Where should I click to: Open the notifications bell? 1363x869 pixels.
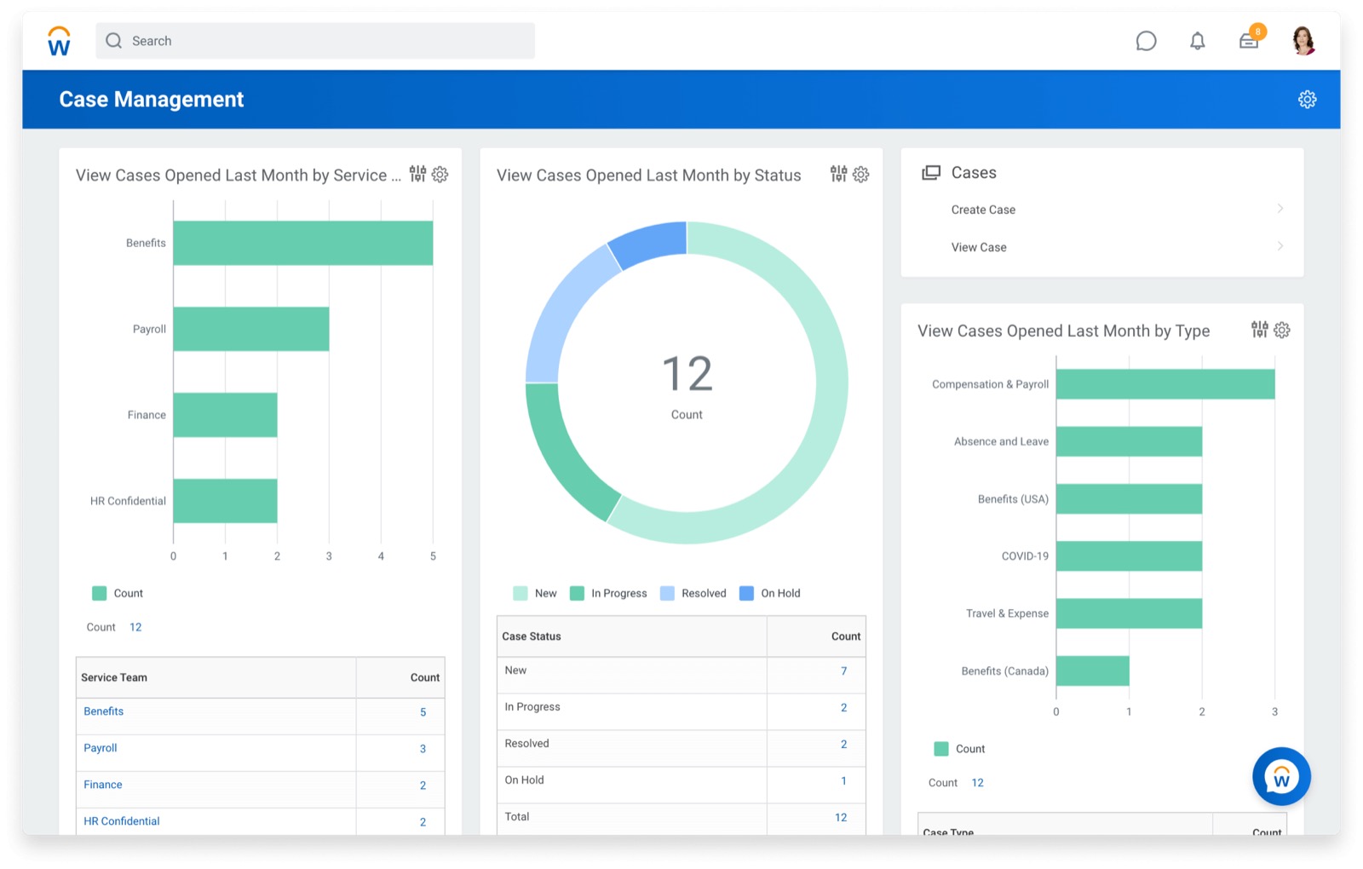pos(1197,41)
